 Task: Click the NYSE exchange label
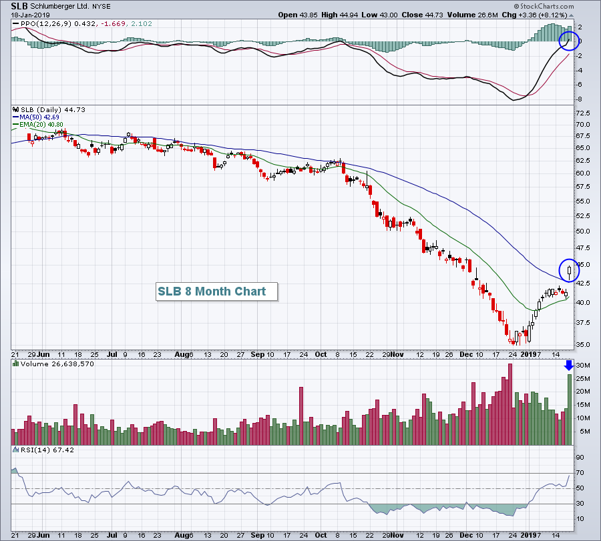coord(102,7)
